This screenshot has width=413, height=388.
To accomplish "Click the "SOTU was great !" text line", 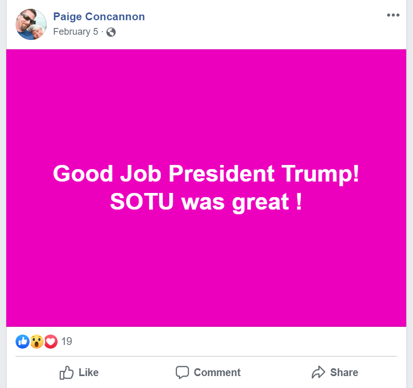I will [206, 202].
